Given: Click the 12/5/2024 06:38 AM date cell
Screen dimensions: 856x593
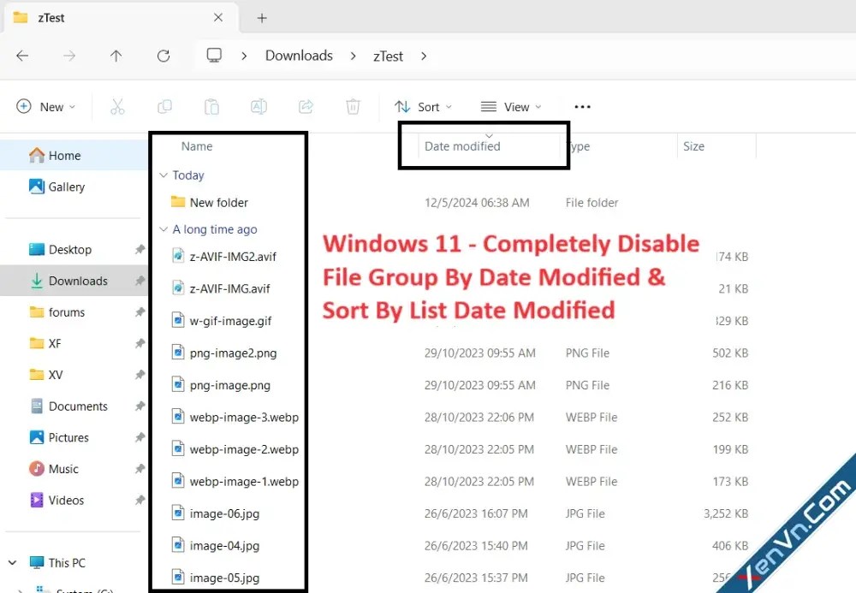Looking at the screenshot, I should [477, 203].
